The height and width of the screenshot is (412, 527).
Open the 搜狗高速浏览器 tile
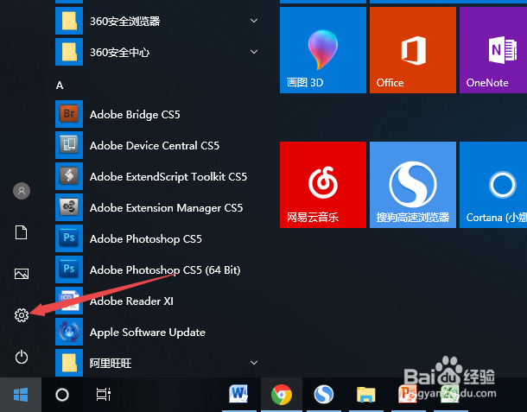[413, 185]
